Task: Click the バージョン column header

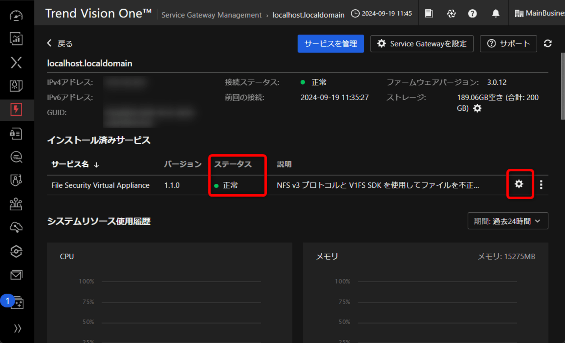Action: pyautogui.click(x=183, y=164)
